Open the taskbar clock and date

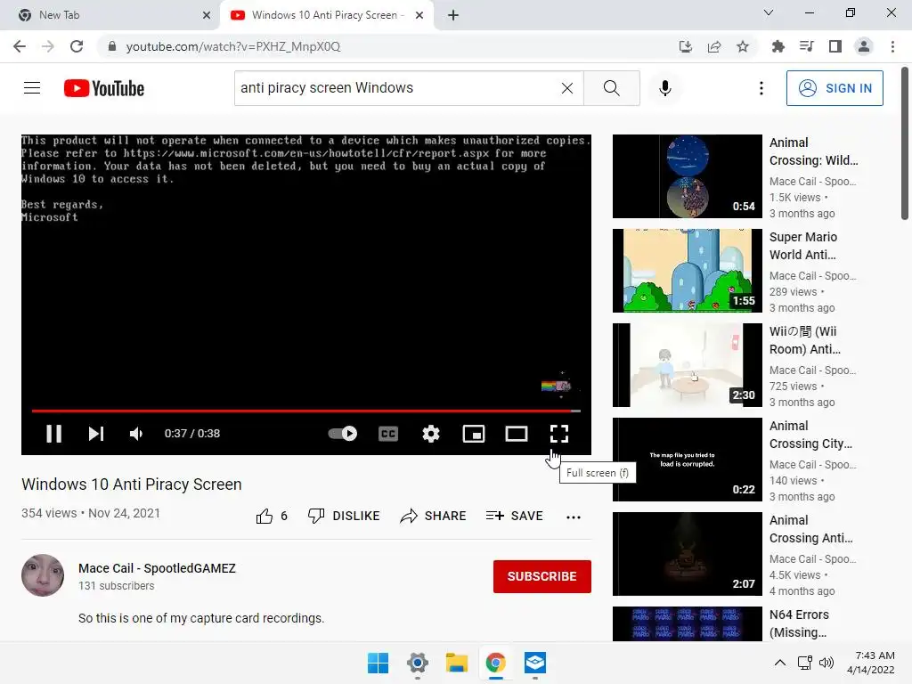[871, 663]
